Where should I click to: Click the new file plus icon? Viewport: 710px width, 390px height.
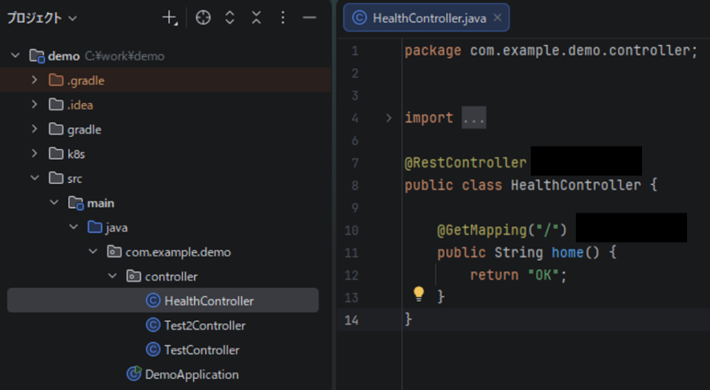(169, 19)
